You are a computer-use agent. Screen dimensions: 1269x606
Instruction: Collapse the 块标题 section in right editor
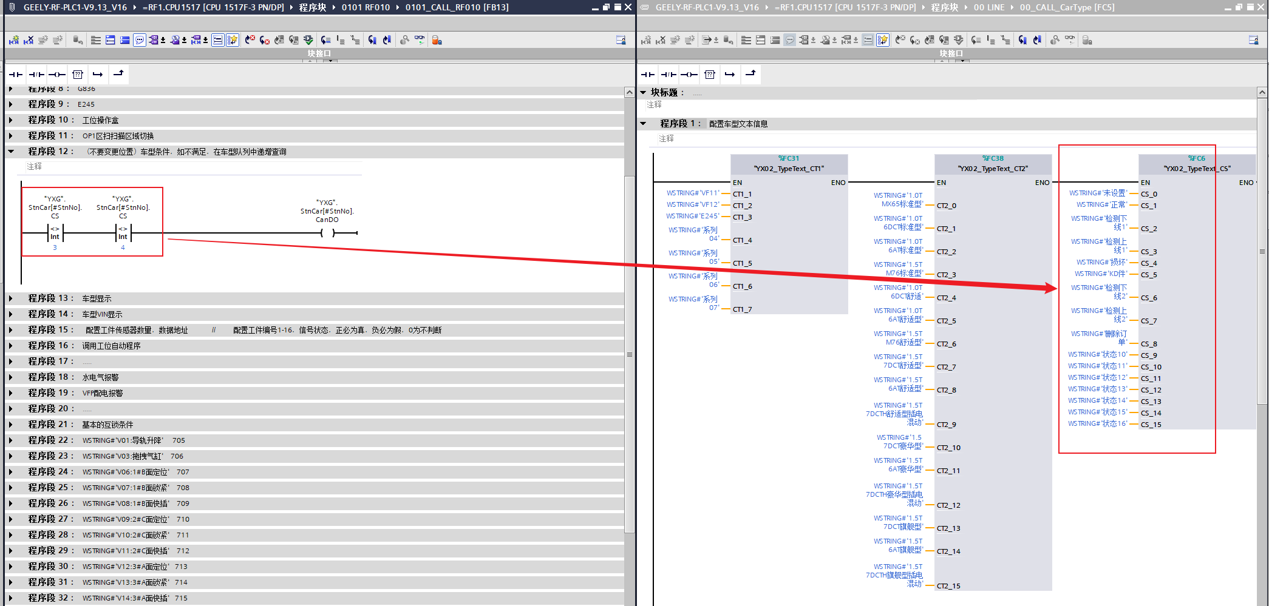644,93
